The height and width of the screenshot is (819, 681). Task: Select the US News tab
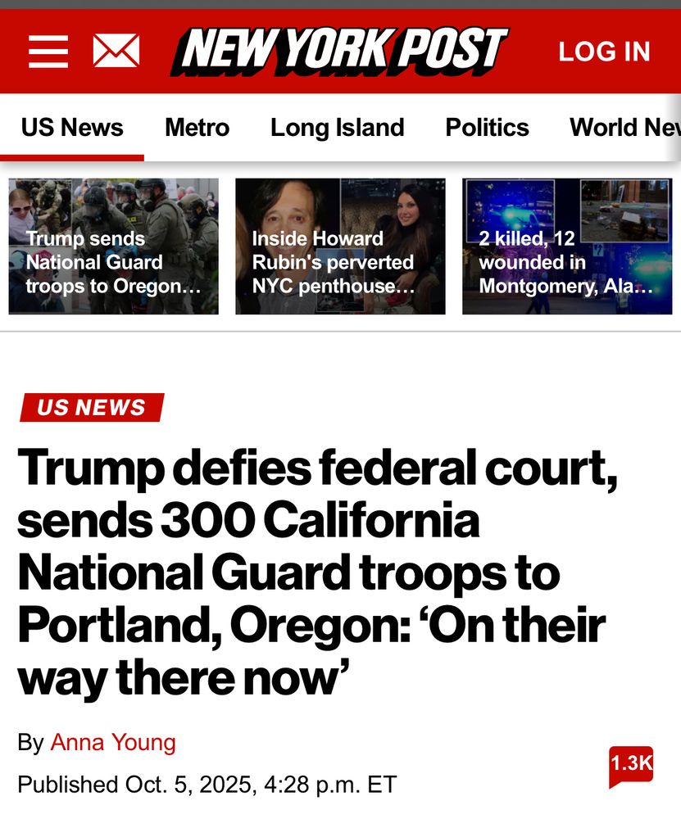(72, 128)
